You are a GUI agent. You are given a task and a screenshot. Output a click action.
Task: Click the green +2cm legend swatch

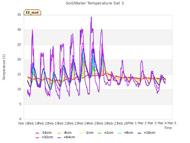pyautogui.click(x=99, y=133)
